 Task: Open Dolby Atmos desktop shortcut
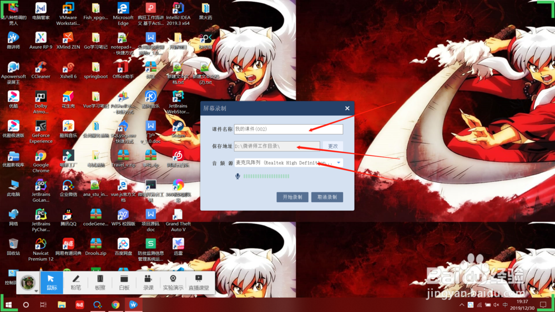click(x=41, y=102)
